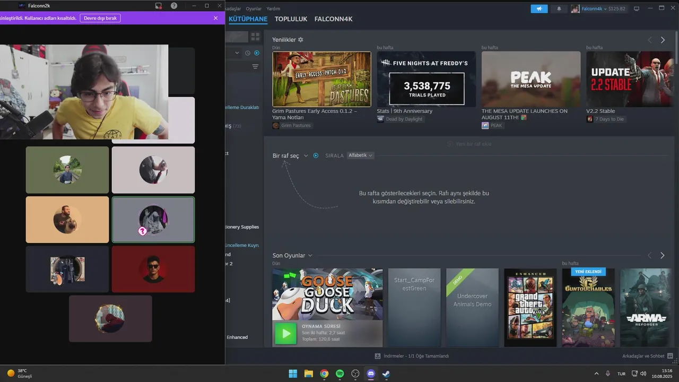Open Start_CampForestGreen game tile
679x382 pixels.
tap(414, 308)
